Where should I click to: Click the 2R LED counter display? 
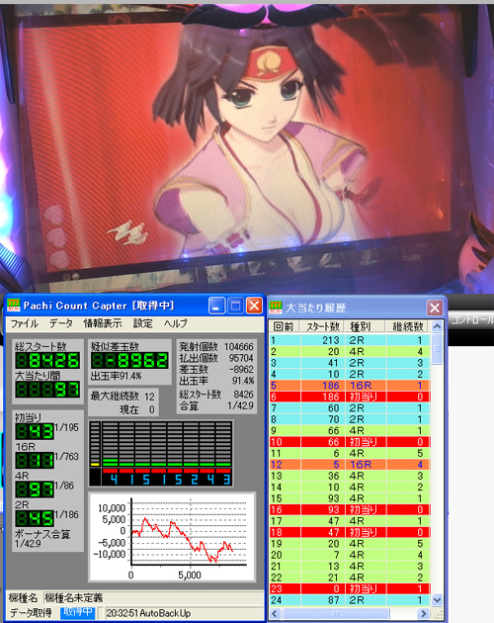(35, 518)
